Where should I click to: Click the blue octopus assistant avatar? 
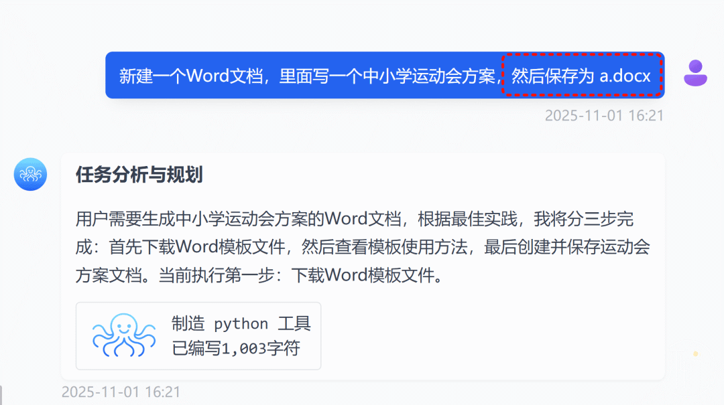[x=30, y=174]
